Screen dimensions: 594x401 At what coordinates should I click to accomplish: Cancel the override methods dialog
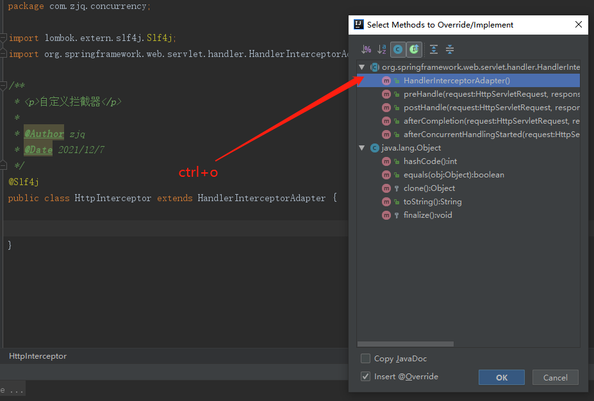coord(556,377)
